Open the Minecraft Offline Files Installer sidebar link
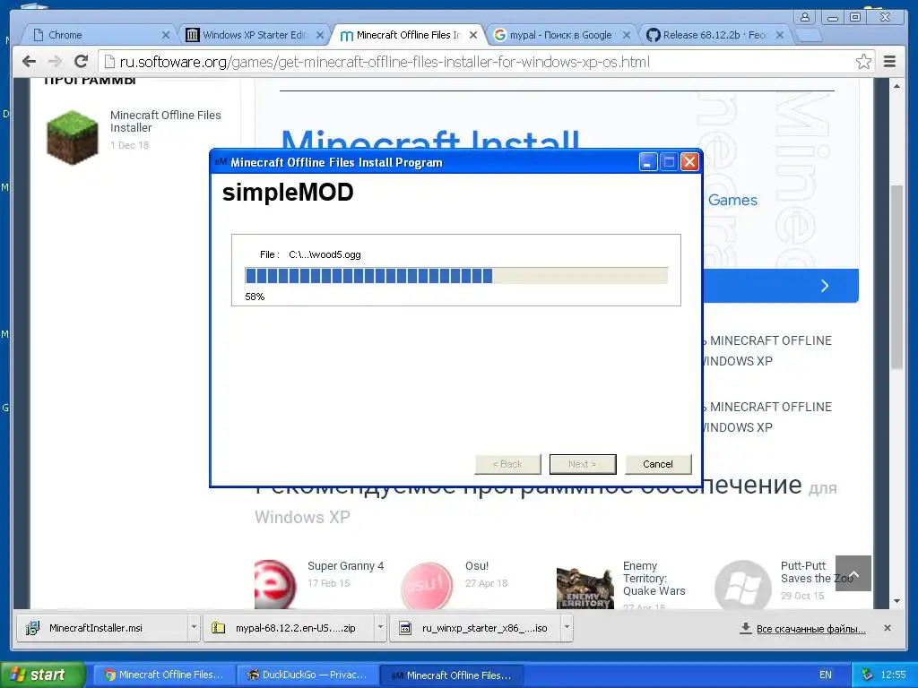This screenshot has height=688, width=918. point(166,121)
